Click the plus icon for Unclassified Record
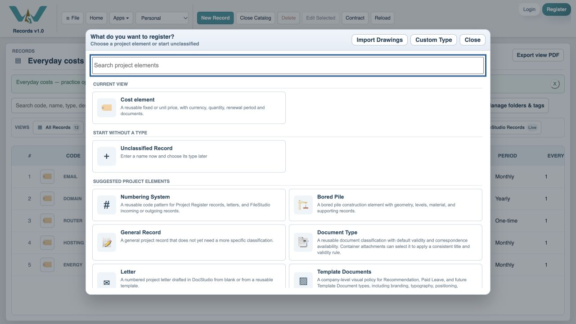The image size is (576, 324). tap(107, 157)
